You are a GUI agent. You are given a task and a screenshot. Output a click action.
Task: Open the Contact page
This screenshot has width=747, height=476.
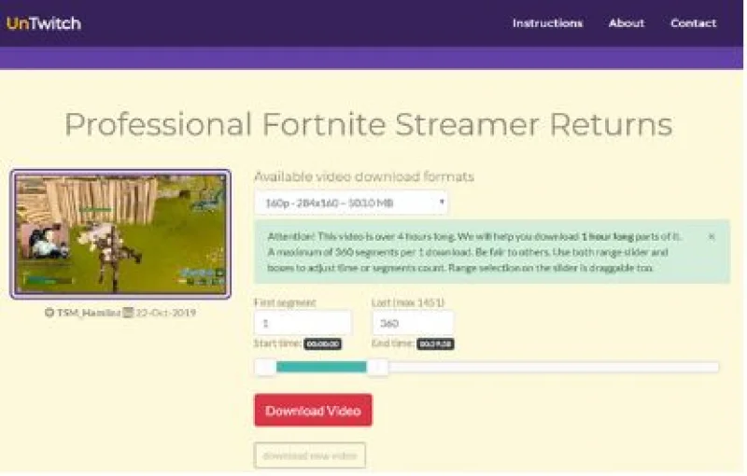point(694,23)
